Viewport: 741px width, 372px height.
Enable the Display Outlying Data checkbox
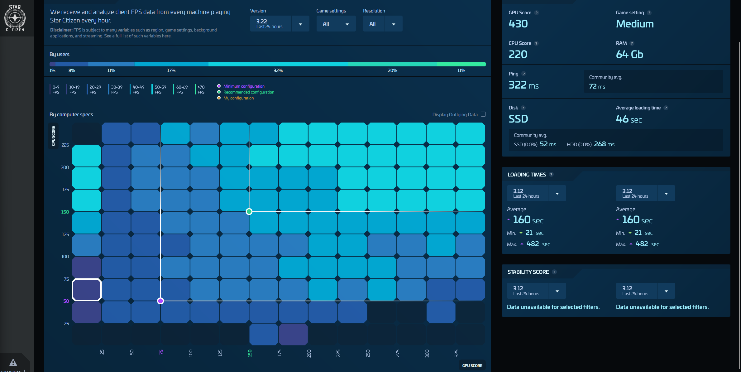click(483, 114)
